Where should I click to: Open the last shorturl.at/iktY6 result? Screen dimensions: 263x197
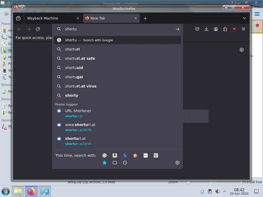click(117, 141)
